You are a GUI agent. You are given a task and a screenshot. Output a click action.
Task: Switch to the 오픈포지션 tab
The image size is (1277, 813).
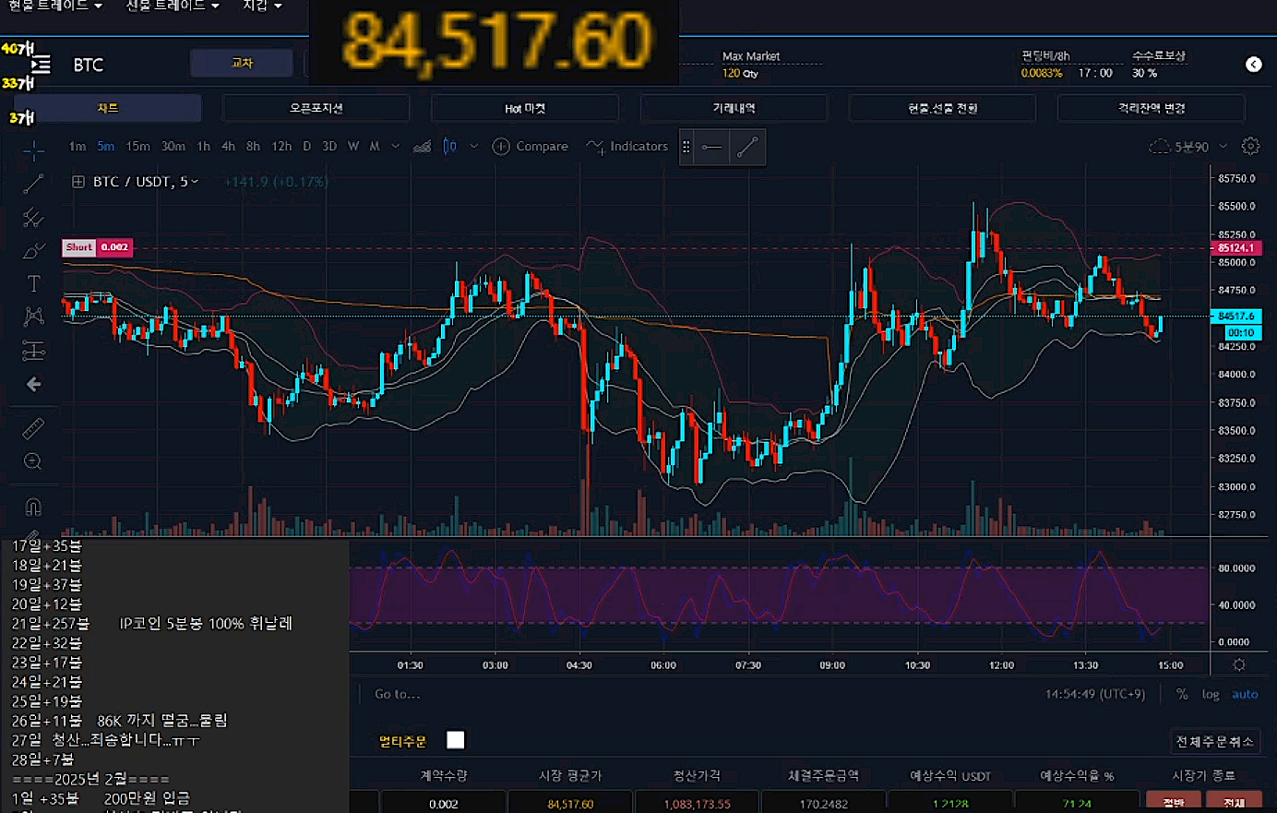pos(316,108)
